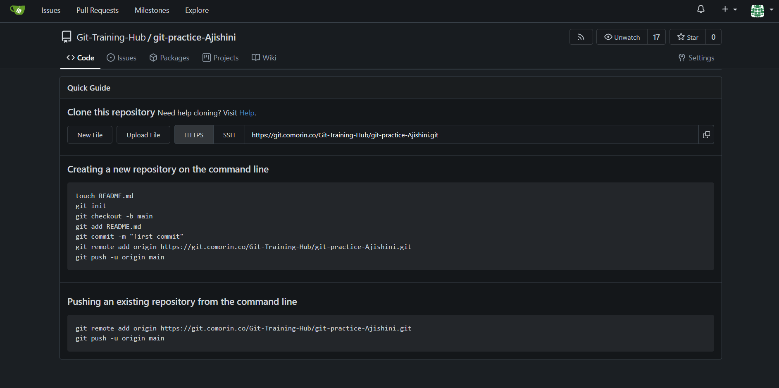Screen dimensions: 779x388
Task: Open Pull Requests from the top navigation
Action: pyautogui.click(x=97, y=10)
